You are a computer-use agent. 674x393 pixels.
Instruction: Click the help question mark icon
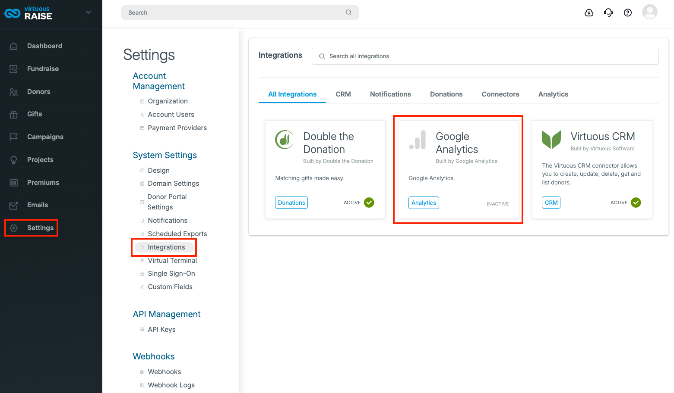628,12
